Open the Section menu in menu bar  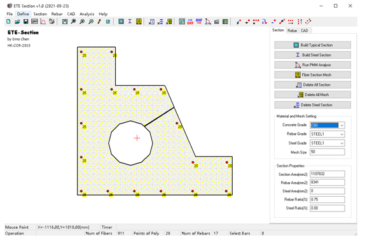[40, 14]
